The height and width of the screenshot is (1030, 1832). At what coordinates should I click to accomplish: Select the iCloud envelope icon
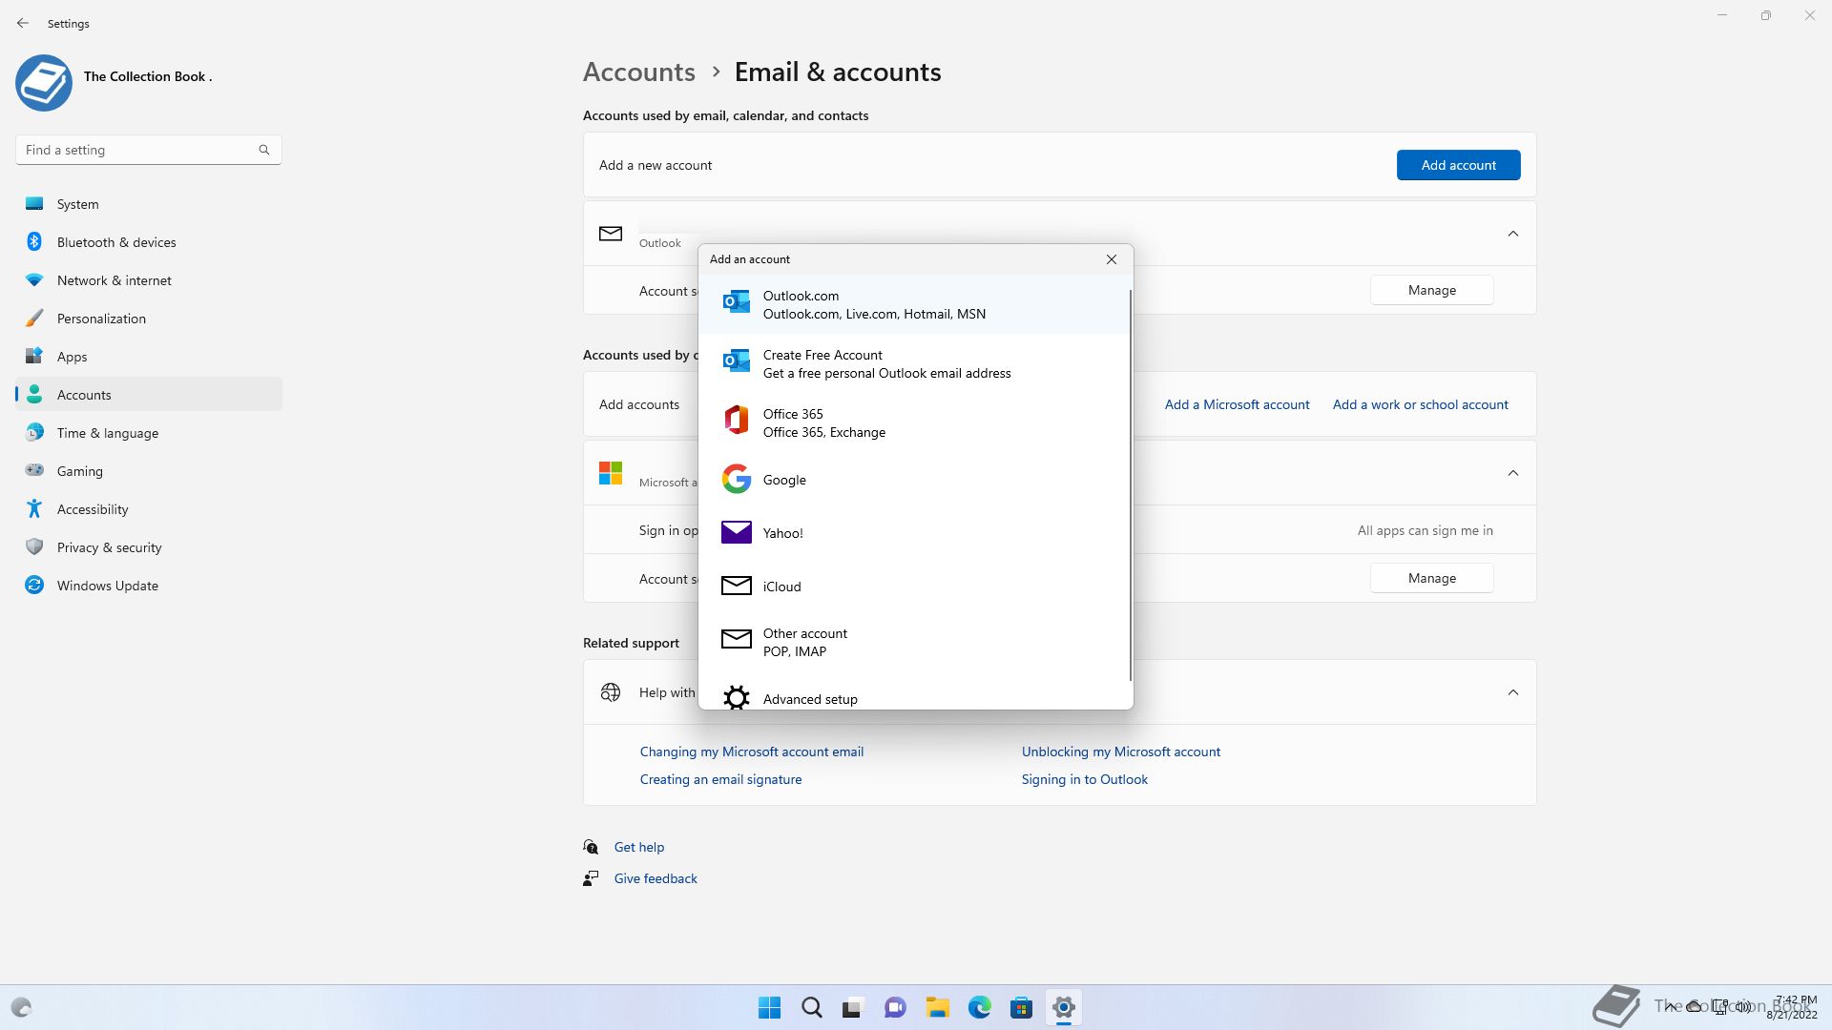736,586
